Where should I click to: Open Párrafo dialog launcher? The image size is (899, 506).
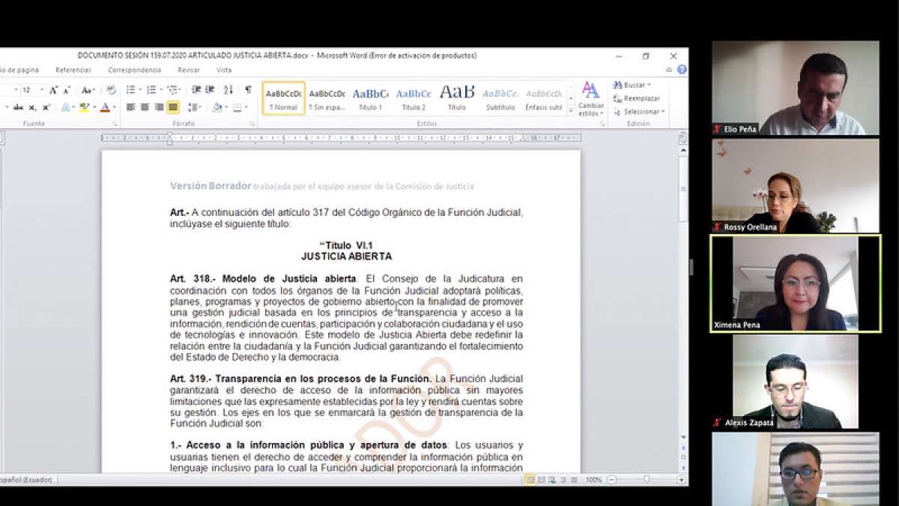click(x=252, y=124)
